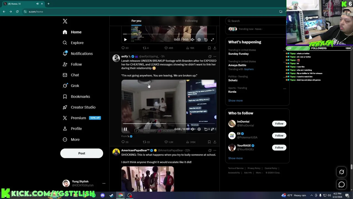353x199 pixels.
Task: Seek on top video progress bar
Action: tap(169, 34)
